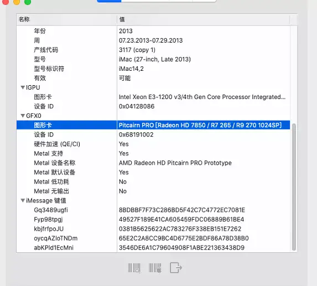
Task: Select the Metal 无输出 row
Action: [x=153, y=191]
